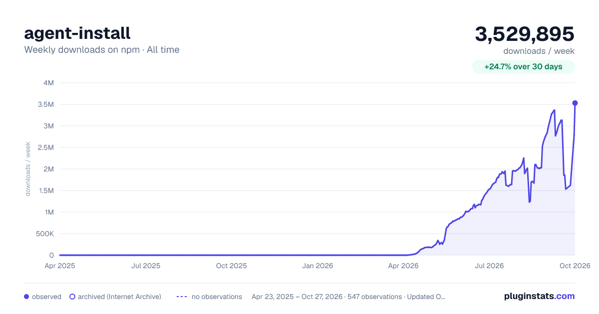Screen dimensions: 599x314
Task: Click the dashed 'no observations' legend line
Action: (x=182, y=297)
